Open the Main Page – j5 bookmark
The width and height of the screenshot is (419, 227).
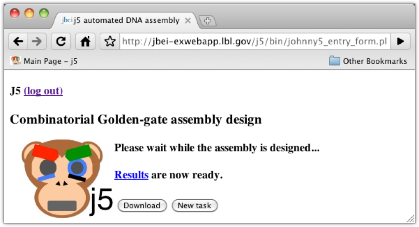click(44, 61)
